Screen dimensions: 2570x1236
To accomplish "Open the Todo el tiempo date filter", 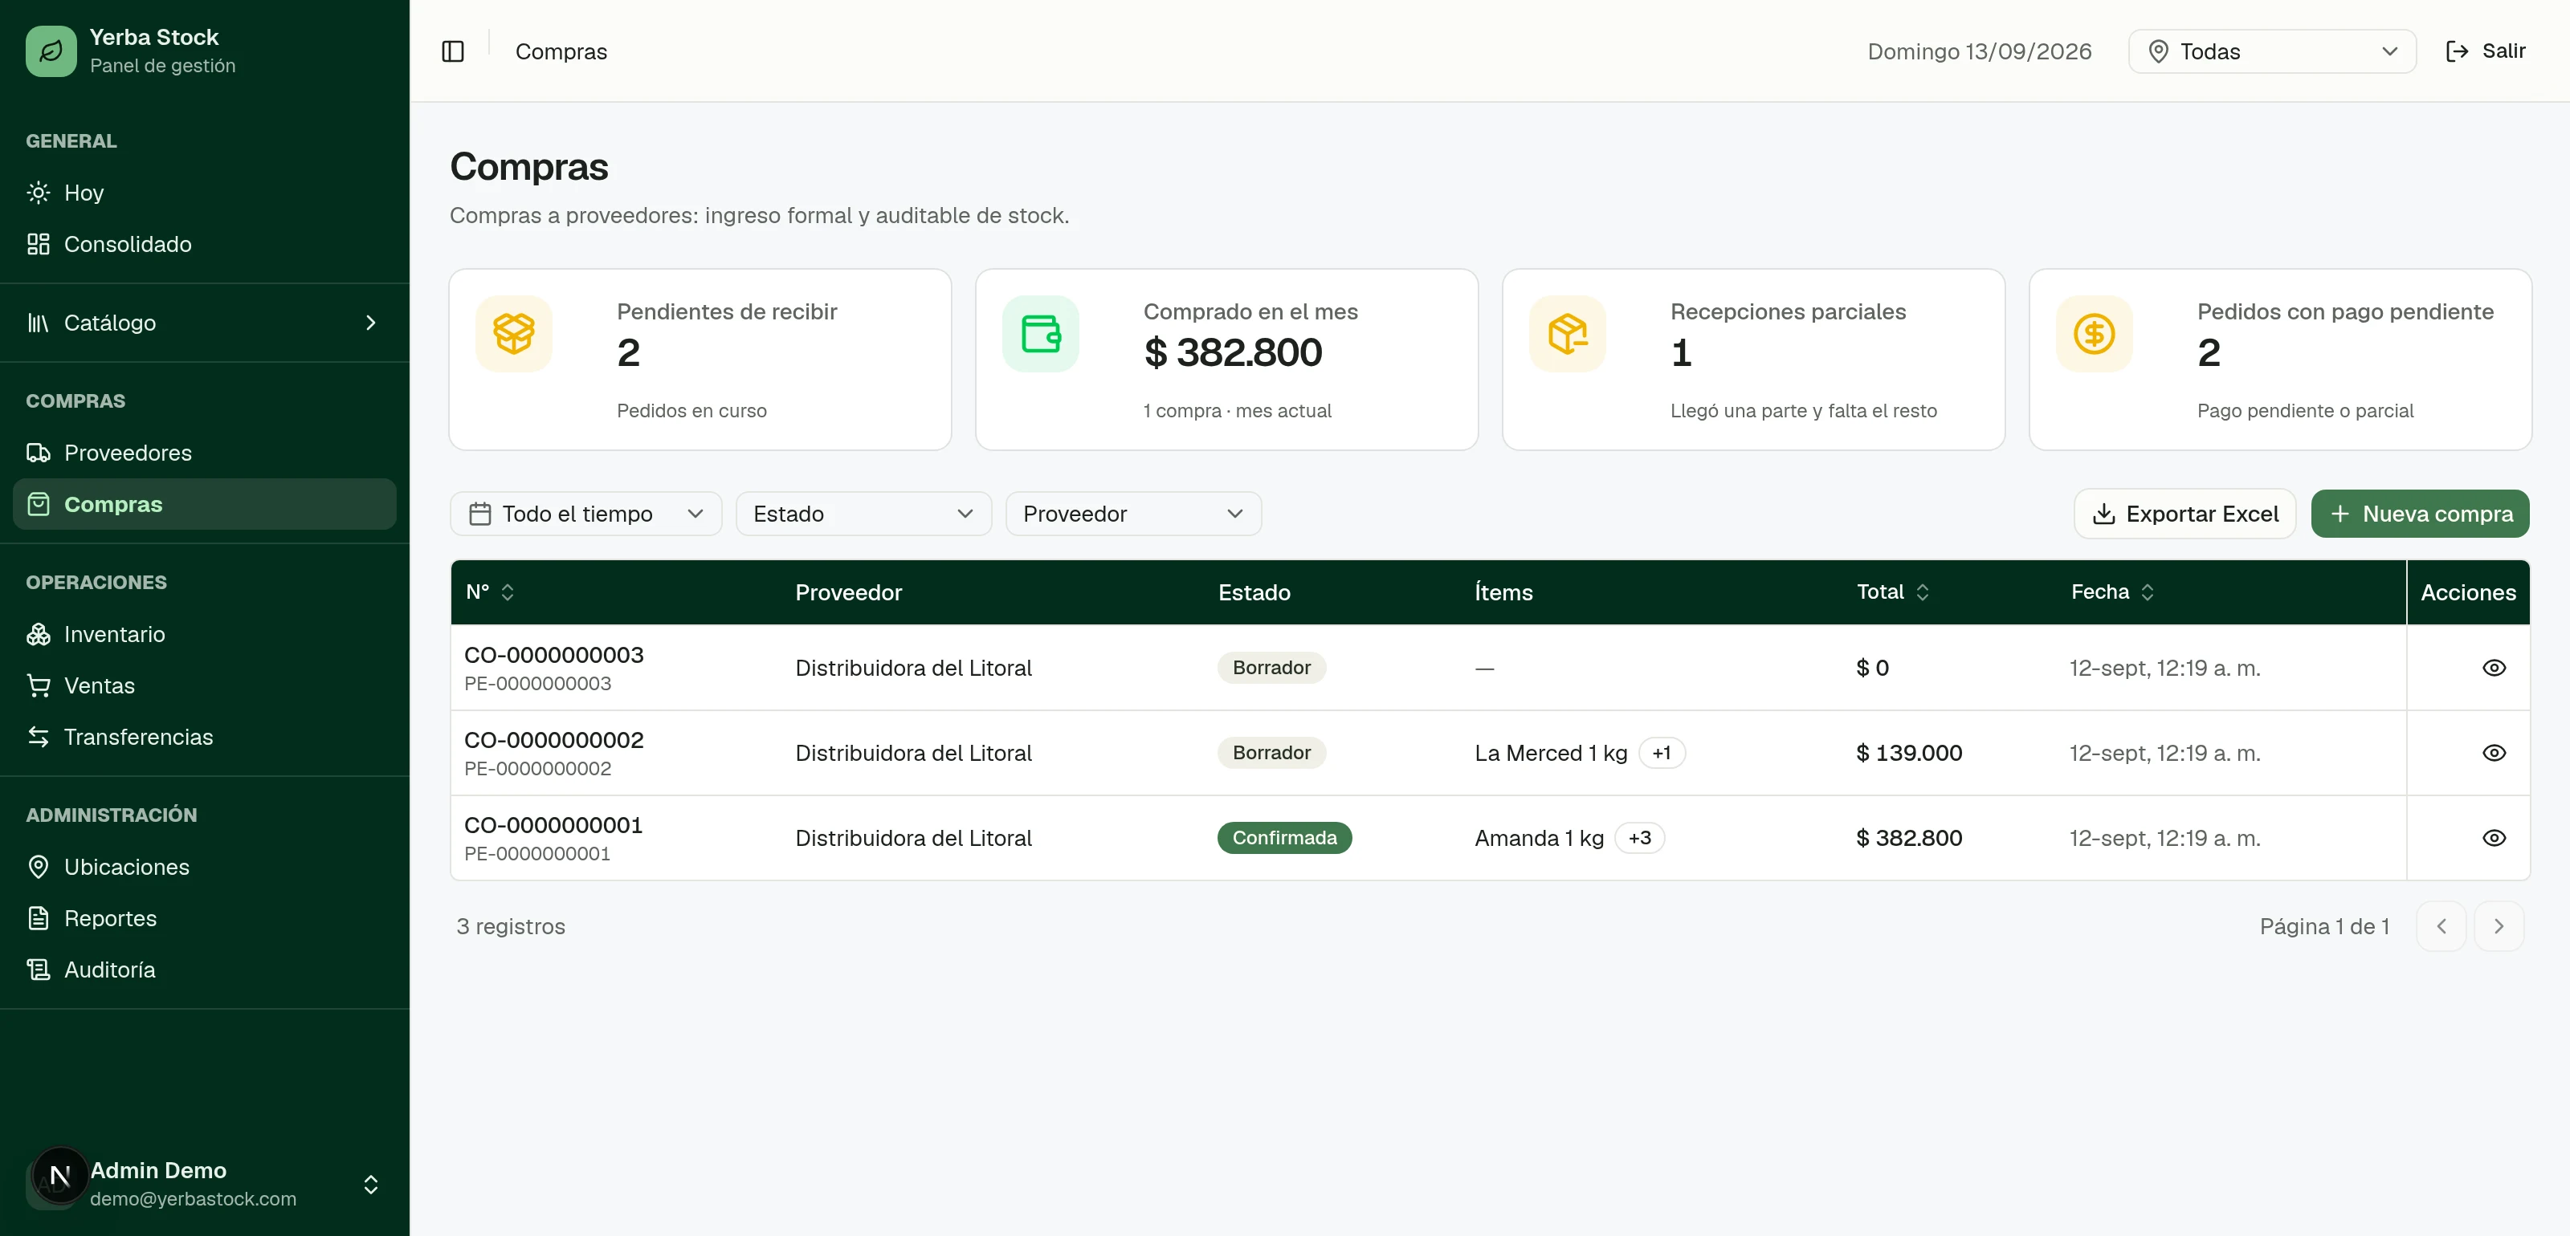I will click(x=585, y=514).
